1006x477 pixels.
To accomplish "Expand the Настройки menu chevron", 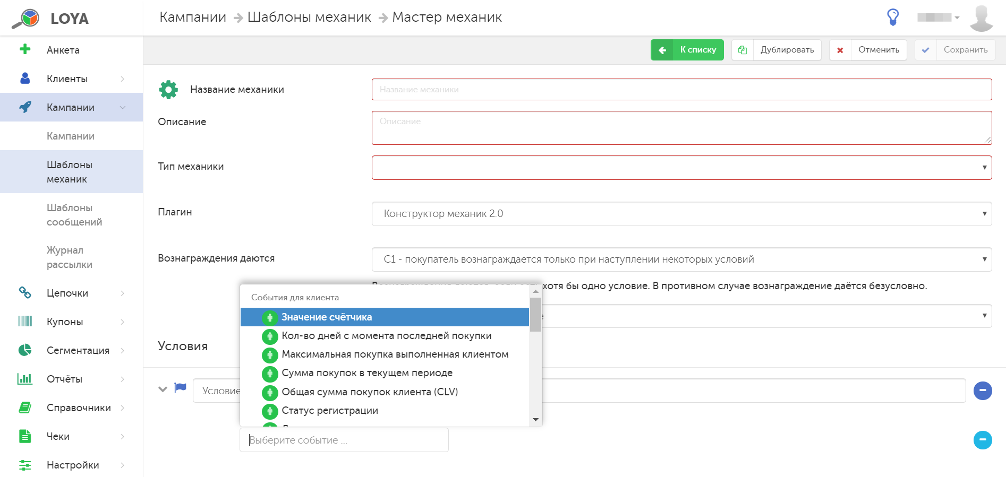I will 123,465.
